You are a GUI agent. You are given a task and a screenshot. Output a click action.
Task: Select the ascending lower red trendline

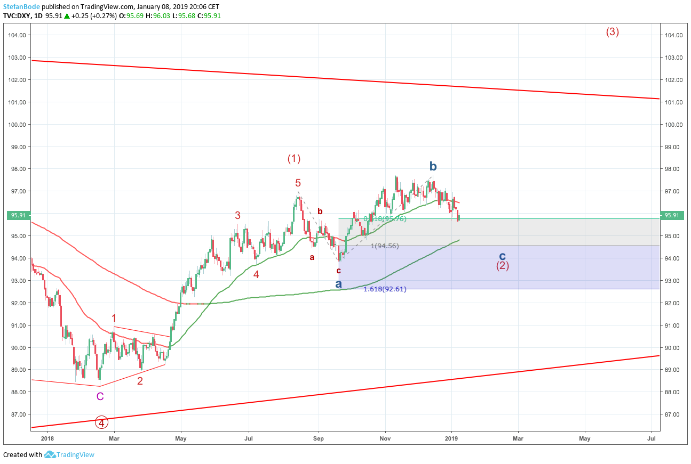pos(346,392)
